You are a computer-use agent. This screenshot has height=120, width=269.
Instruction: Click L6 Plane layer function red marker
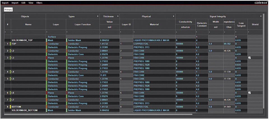pyautogui.click(x=67, y=93)
